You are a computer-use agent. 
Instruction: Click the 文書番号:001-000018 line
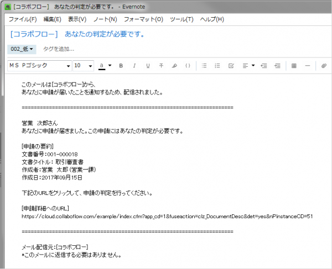point(50,154)
